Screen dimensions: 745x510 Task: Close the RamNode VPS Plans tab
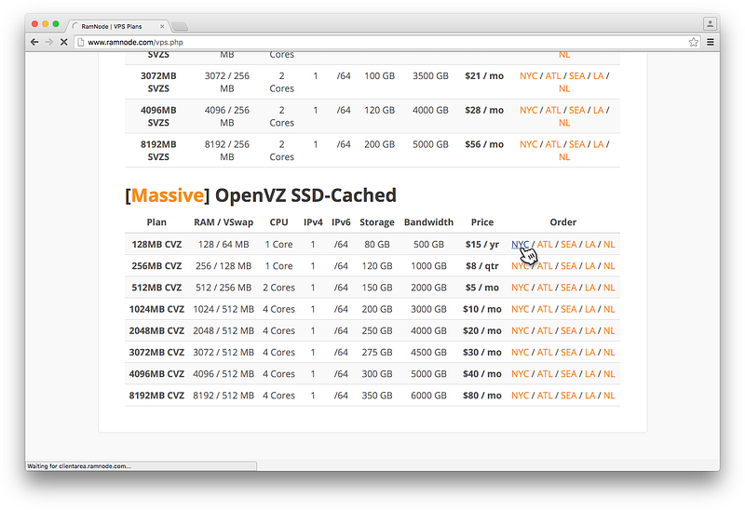pyautogui.click(x=162, y=27)
